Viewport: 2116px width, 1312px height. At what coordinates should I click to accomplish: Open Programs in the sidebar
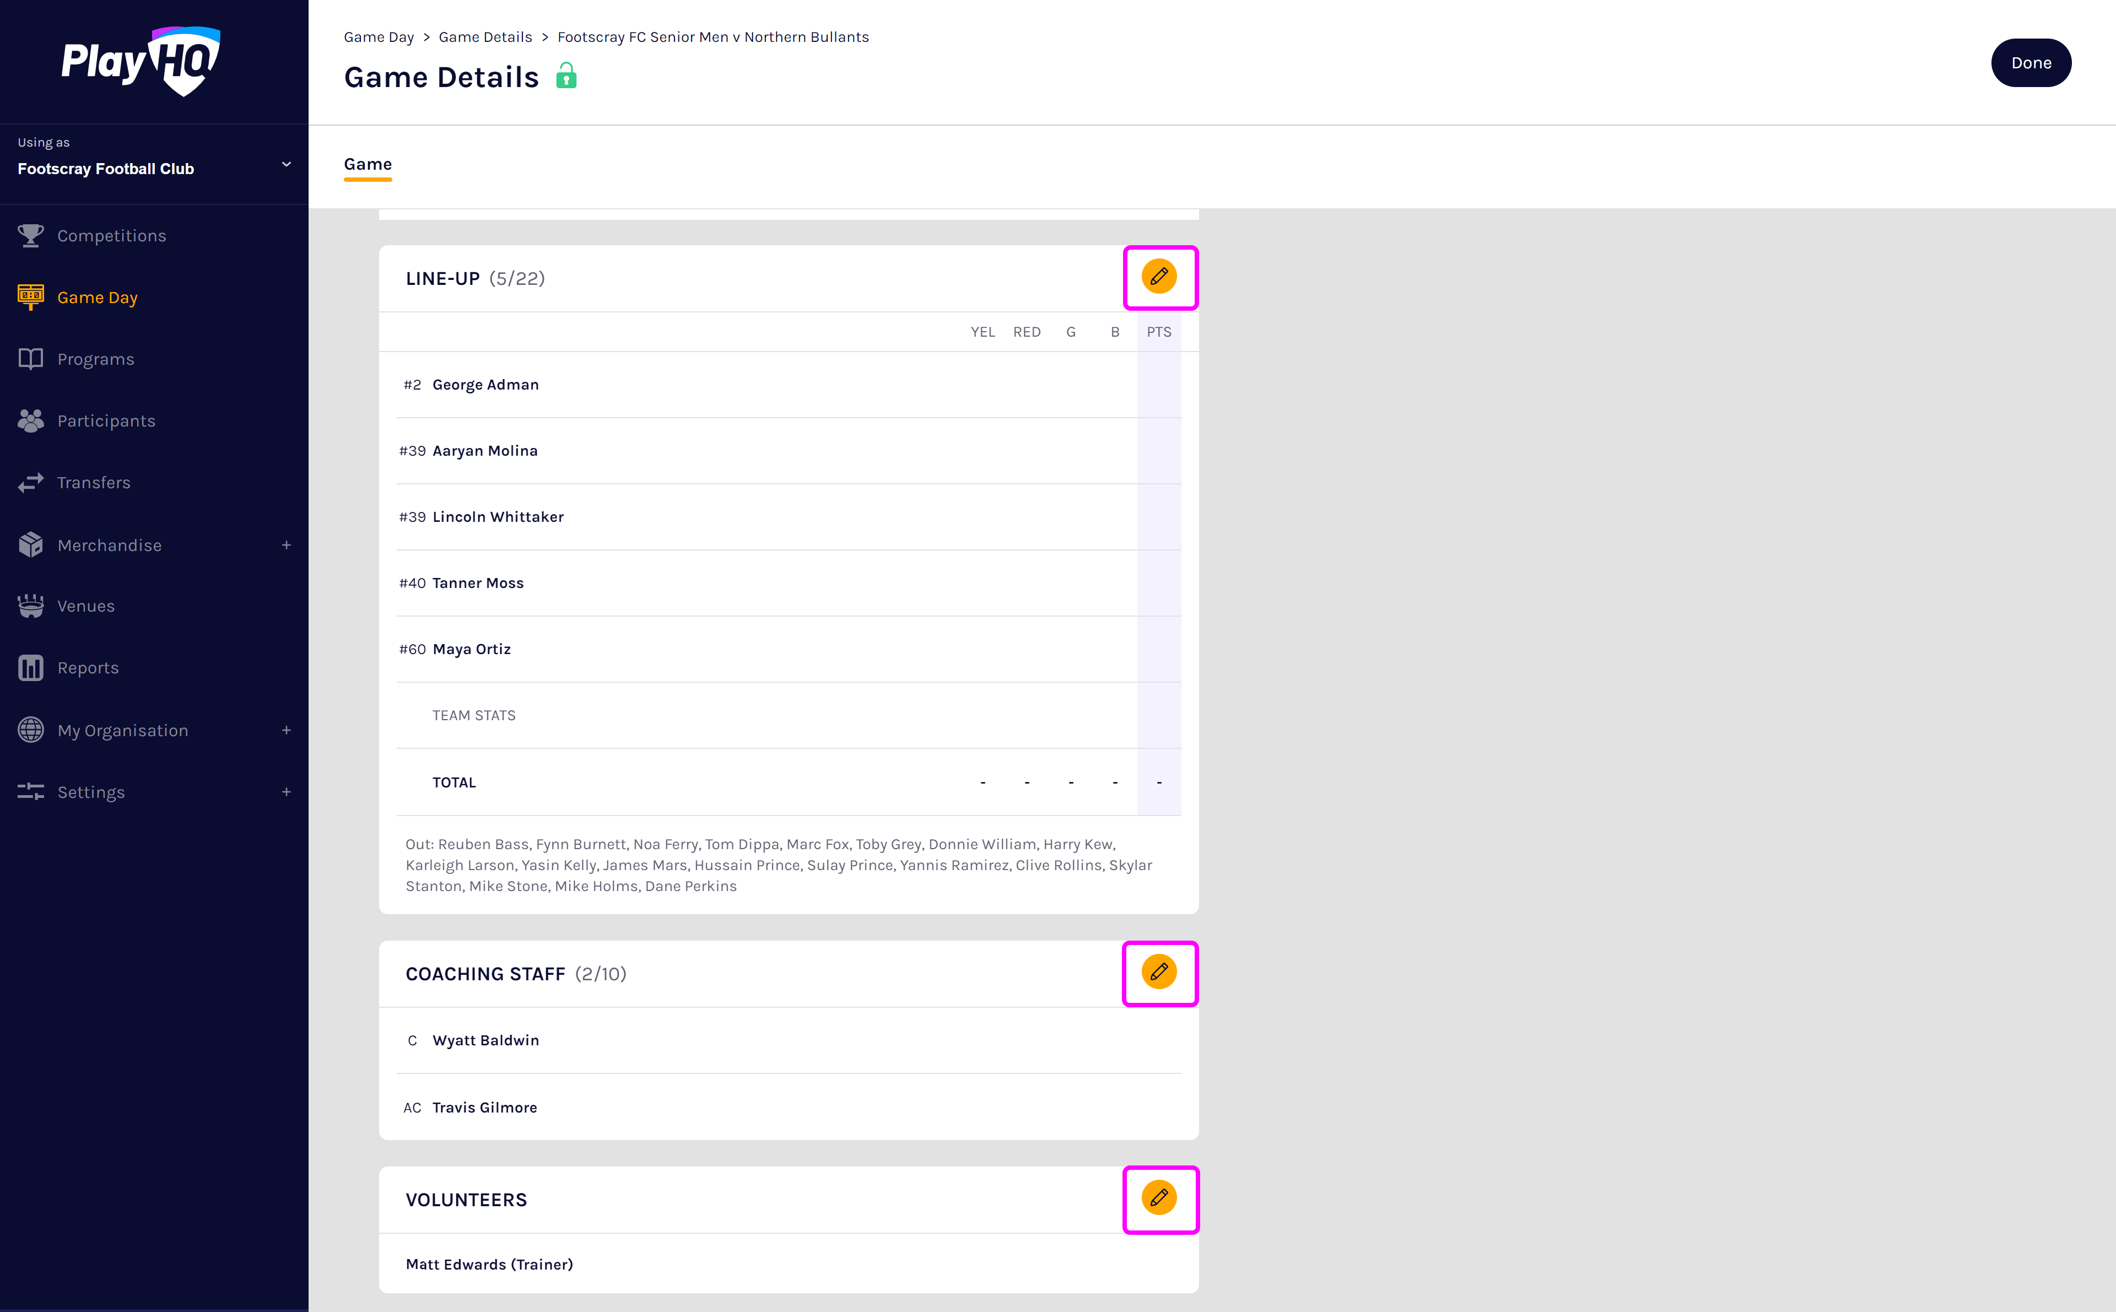(95, 359)
